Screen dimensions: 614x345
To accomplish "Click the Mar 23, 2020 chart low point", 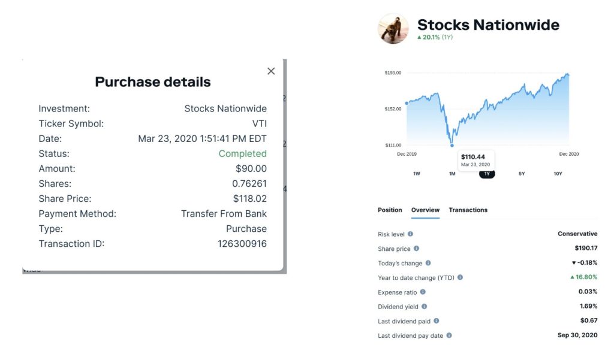I will (452, 145).
